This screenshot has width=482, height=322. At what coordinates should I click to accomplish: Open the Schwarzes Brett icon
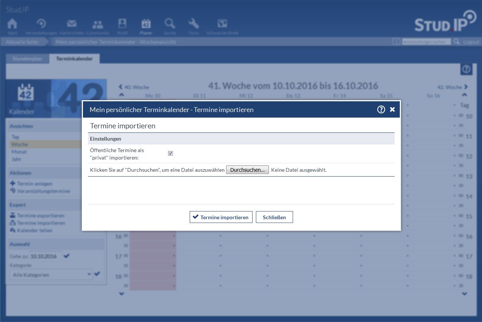click(x=222, y=24)
